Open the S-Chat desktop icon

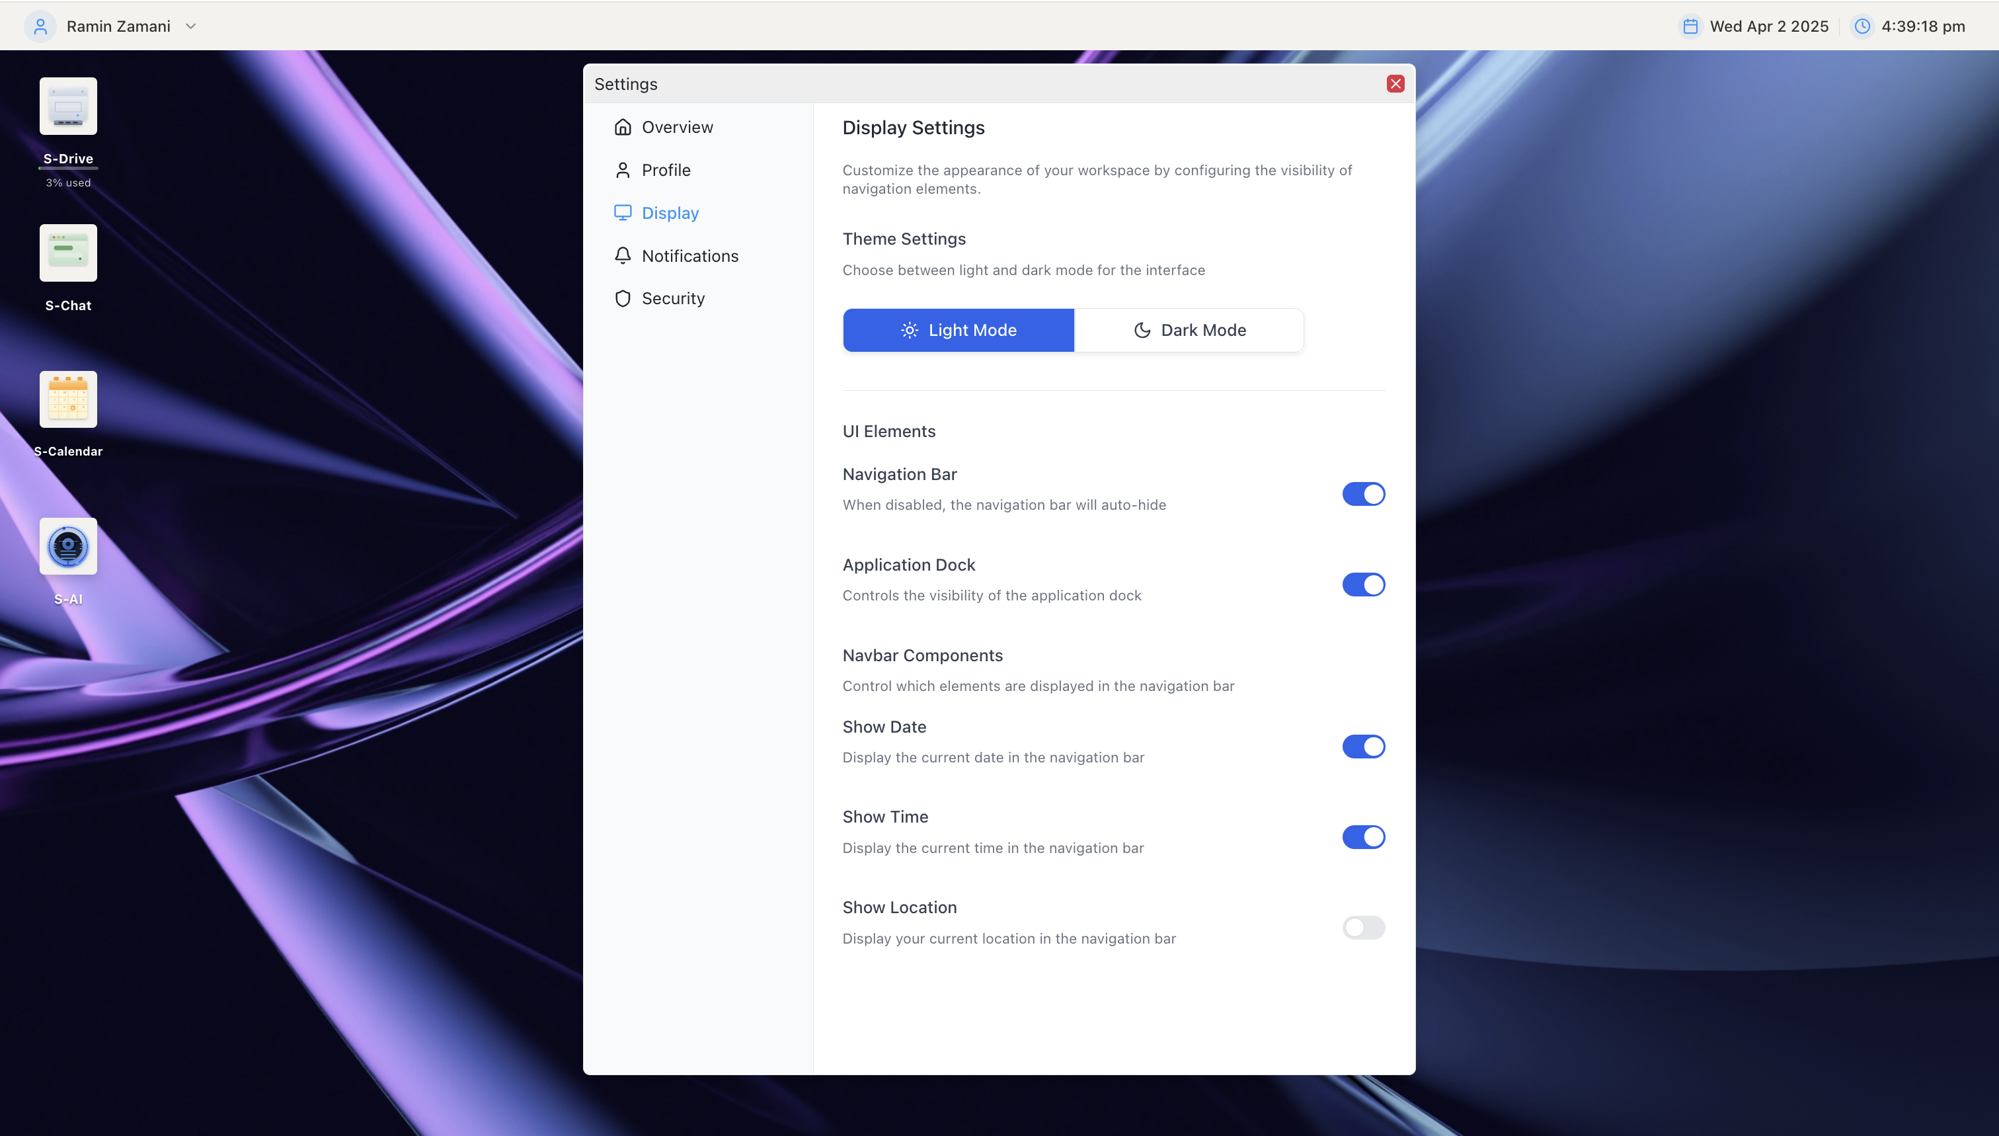pos(68,253)
